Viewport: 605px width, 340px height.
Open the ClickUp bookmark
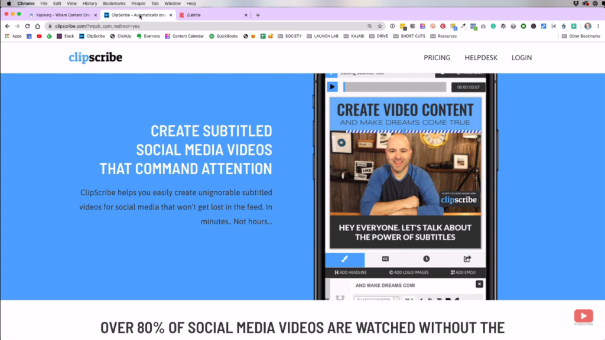121,36
